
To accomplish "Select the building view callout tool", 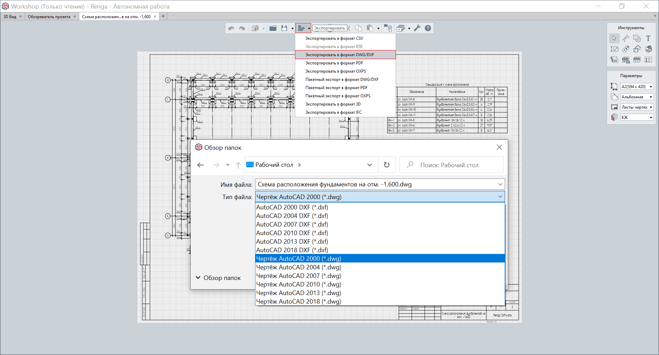I will point(637,49).
